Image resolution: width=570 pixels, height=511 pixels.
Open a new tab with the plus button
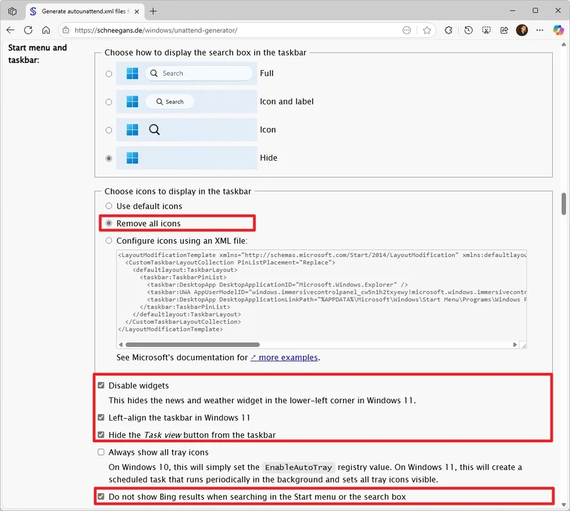[x=153, y=11]
